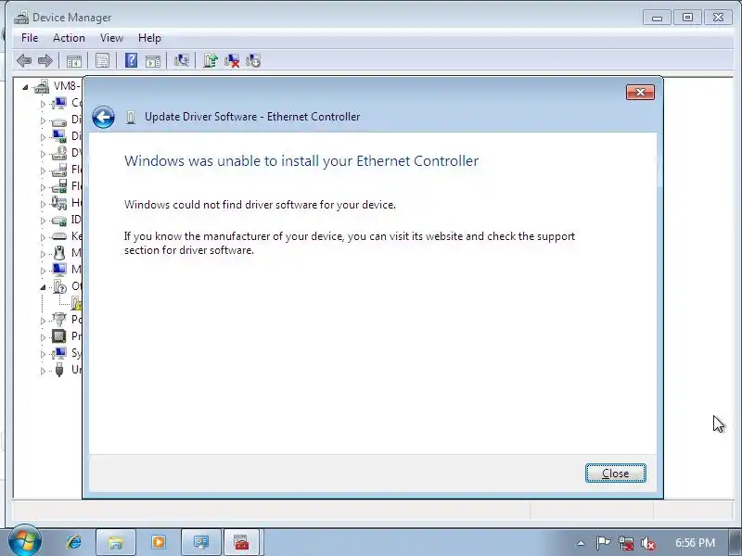This screenshot has height=556, width=742.
Task: Select the Processors chip icon in the tree
Action: point(59,336)
